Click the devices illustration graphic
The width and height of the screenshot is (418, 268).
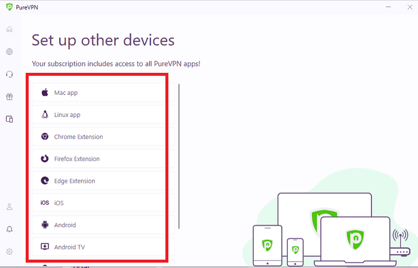(x=331, y=217)
